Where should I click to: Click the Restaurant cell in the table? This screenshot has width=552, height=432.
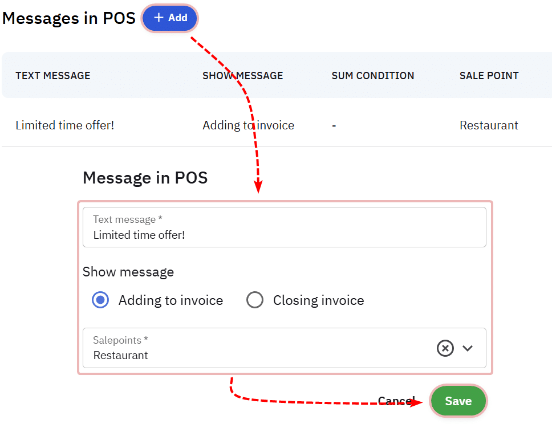(489, 125)
